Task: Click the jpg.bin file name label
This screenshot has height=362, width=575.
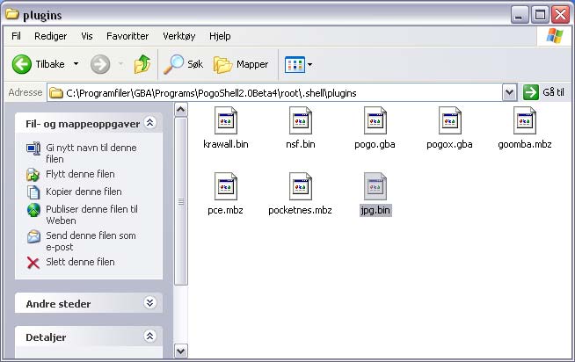Action: point(375,210)
